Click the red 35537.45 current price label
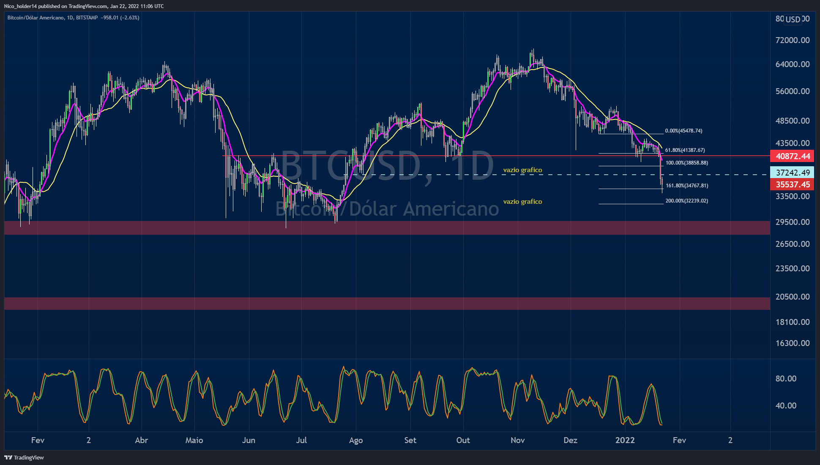Image resolution: width=820 pixels, height=465 pixels. (x=793, y=184)
